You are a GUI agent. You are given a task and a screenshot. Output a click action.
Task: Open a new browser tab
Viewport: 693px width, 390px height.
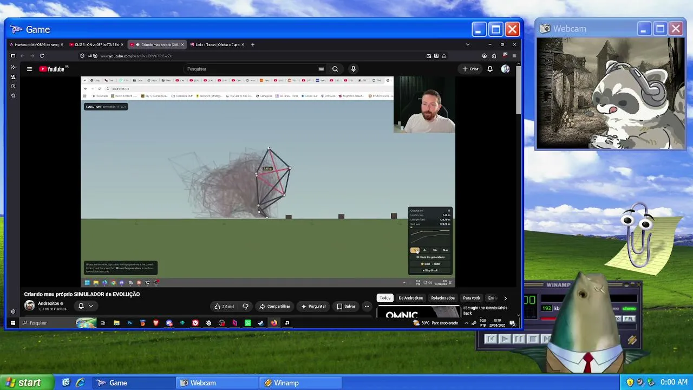[x=253, y=44]
